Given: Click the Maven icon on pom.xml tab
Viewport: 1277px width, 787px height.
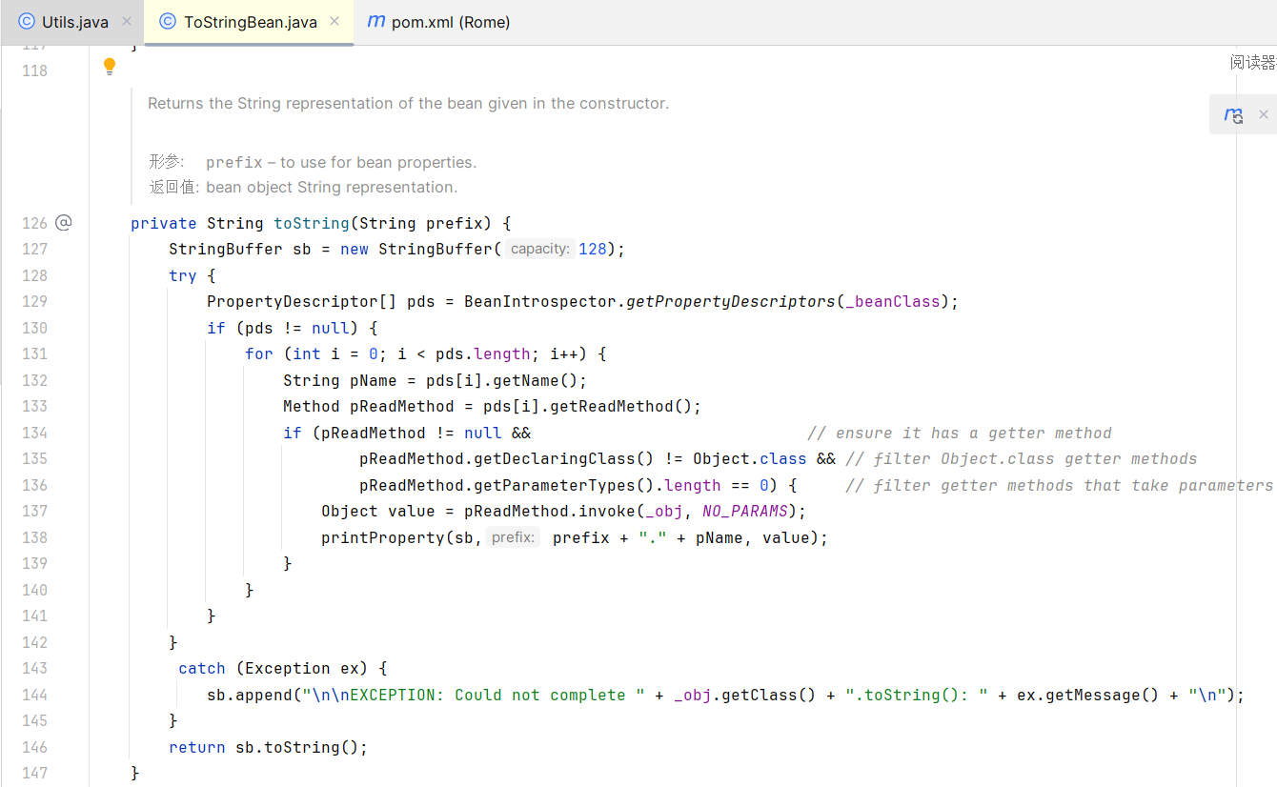Looking at the screenshot, I should pyautogui.click(x=375, y=21).
